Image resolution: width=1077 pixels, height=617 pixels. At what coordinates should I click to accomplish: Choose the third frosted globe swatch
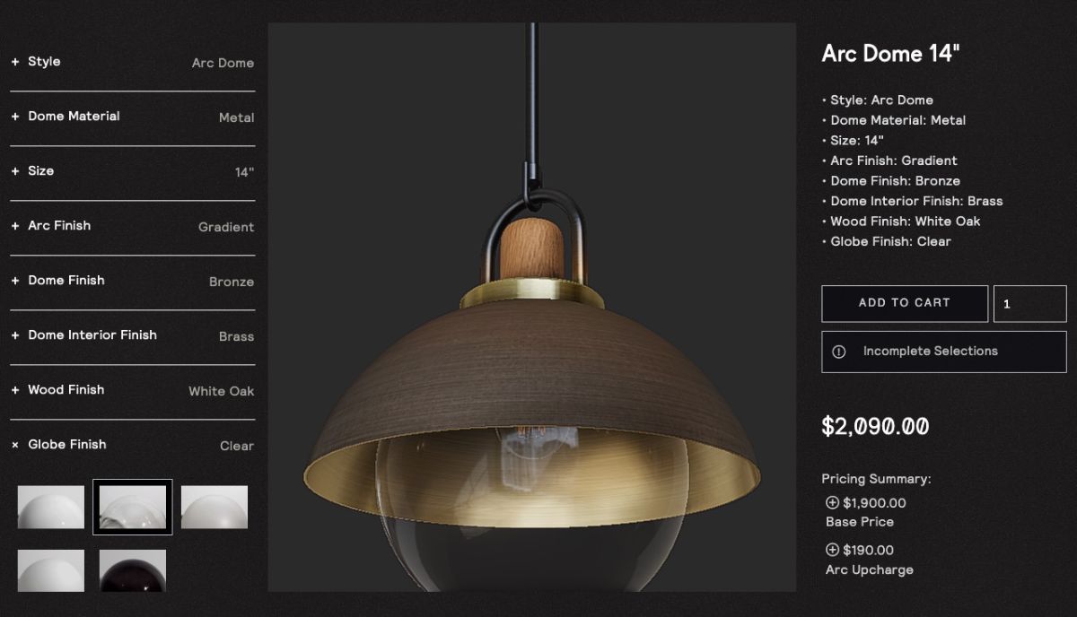[x=215, y=507]
